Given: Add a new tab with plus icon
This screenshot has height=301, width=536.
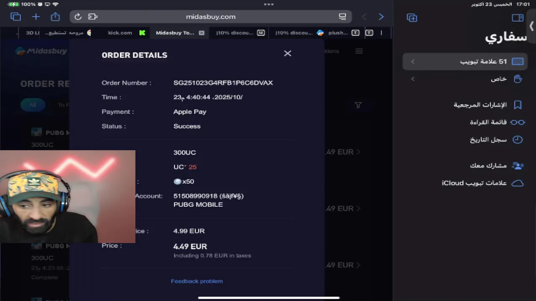Looking at the screenshot, I should 36,17.
